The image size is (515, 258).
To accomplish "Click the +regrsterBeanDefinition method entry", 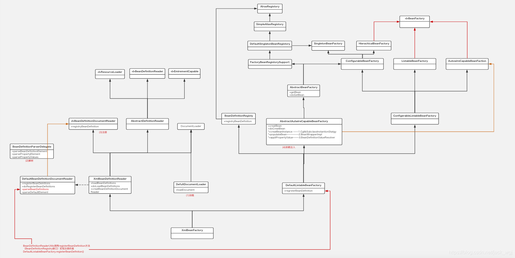I will pyautogui.click(x=298, y=191).
